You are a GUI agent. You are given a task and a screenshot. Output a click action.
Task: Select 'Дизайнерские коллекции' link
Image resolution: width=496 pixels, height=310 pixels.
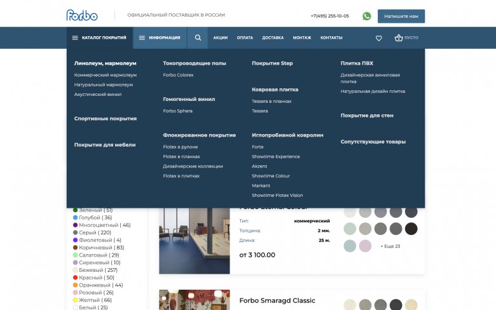pos(193,166)
